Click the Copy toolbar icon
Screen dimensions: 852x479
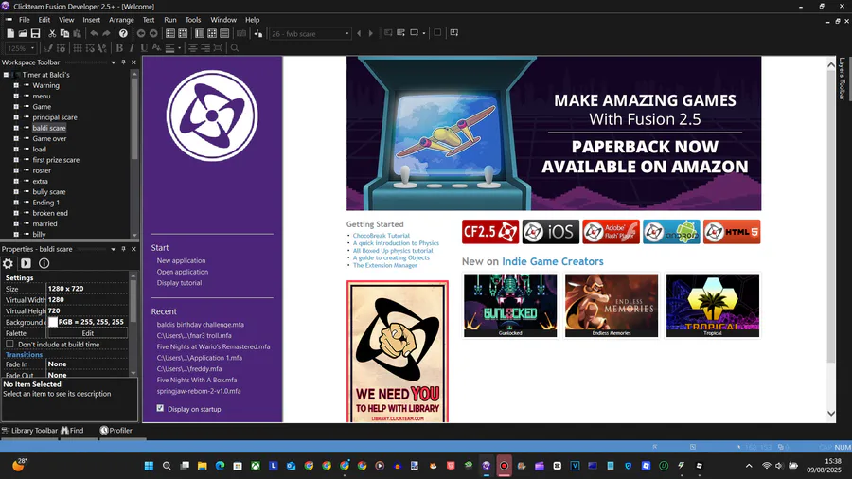click(x=64, y=34)
